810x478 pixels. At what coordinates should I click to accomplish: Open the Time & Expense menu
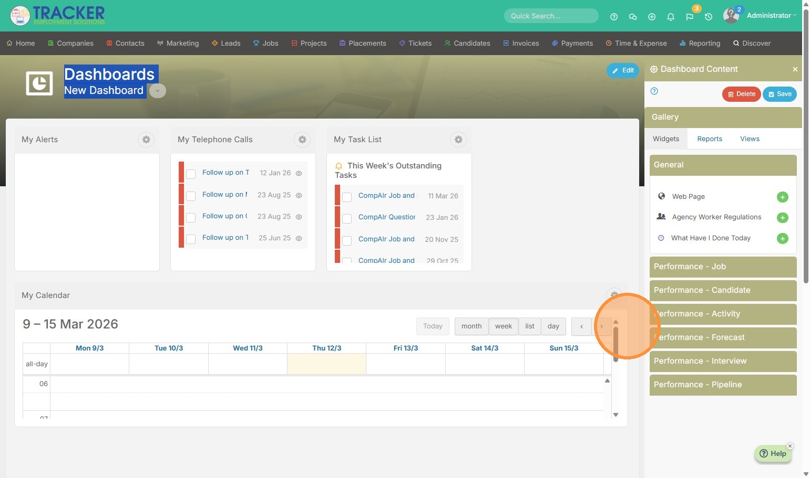[x=636, y=44]
